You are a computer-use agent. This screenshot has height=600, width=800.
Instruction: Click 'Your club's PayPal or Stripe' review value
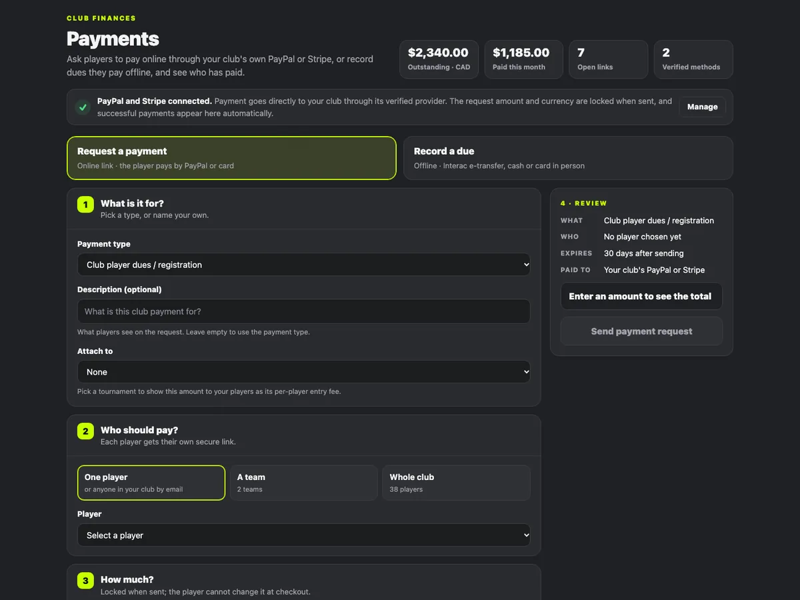[654, 270]
